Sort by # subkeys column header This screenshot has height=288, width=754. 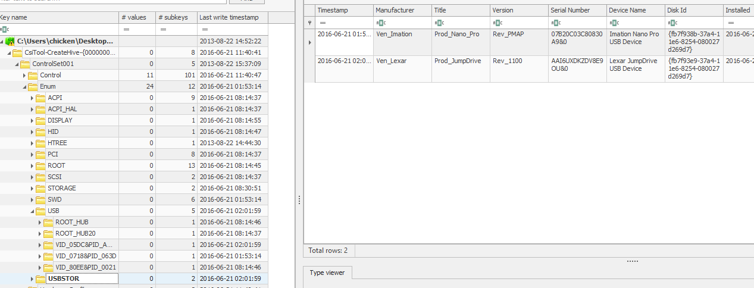(x=176, y=17)
